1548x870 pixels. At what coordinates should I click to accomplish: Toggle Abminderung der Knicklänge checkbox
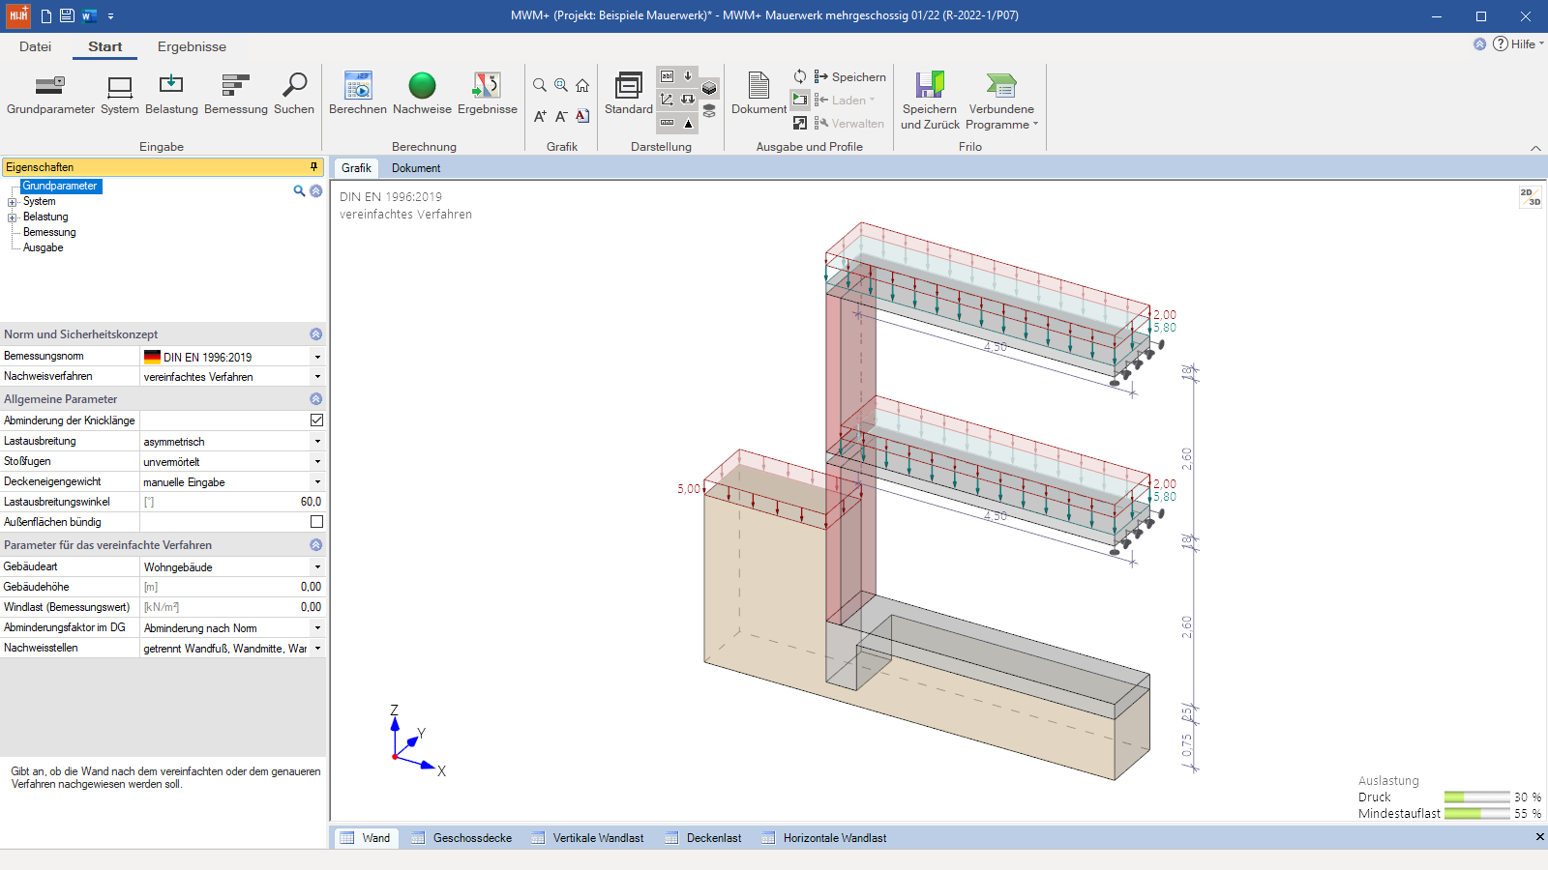316,420
